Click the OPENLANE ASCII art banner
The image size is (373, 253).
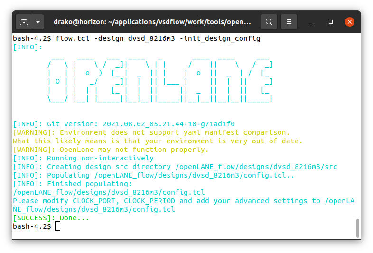[x=160, y=80]
